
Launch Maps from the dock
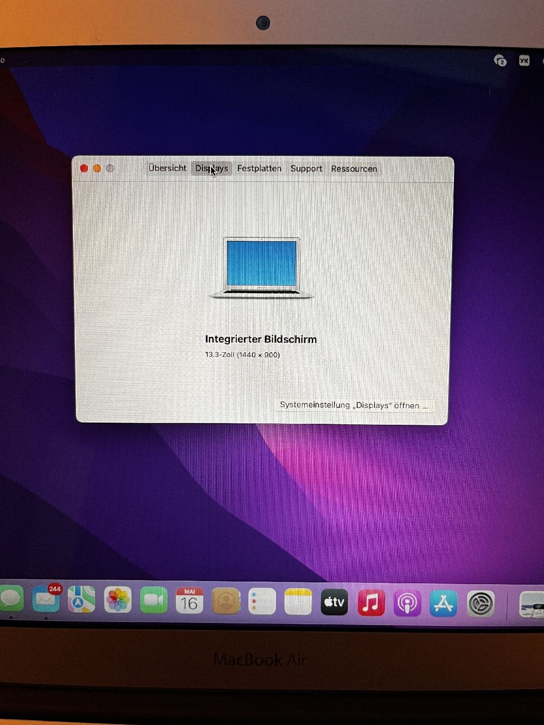pos(82,600)
